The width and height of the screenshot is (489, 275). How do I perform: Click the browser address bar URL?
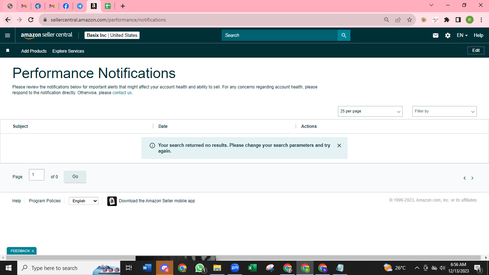click(x=108, y=20)
